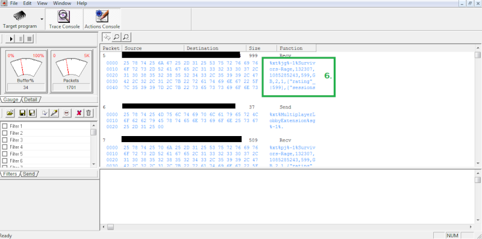
Task: Click the round red filter toggle icon
Action: coord(67,113)
